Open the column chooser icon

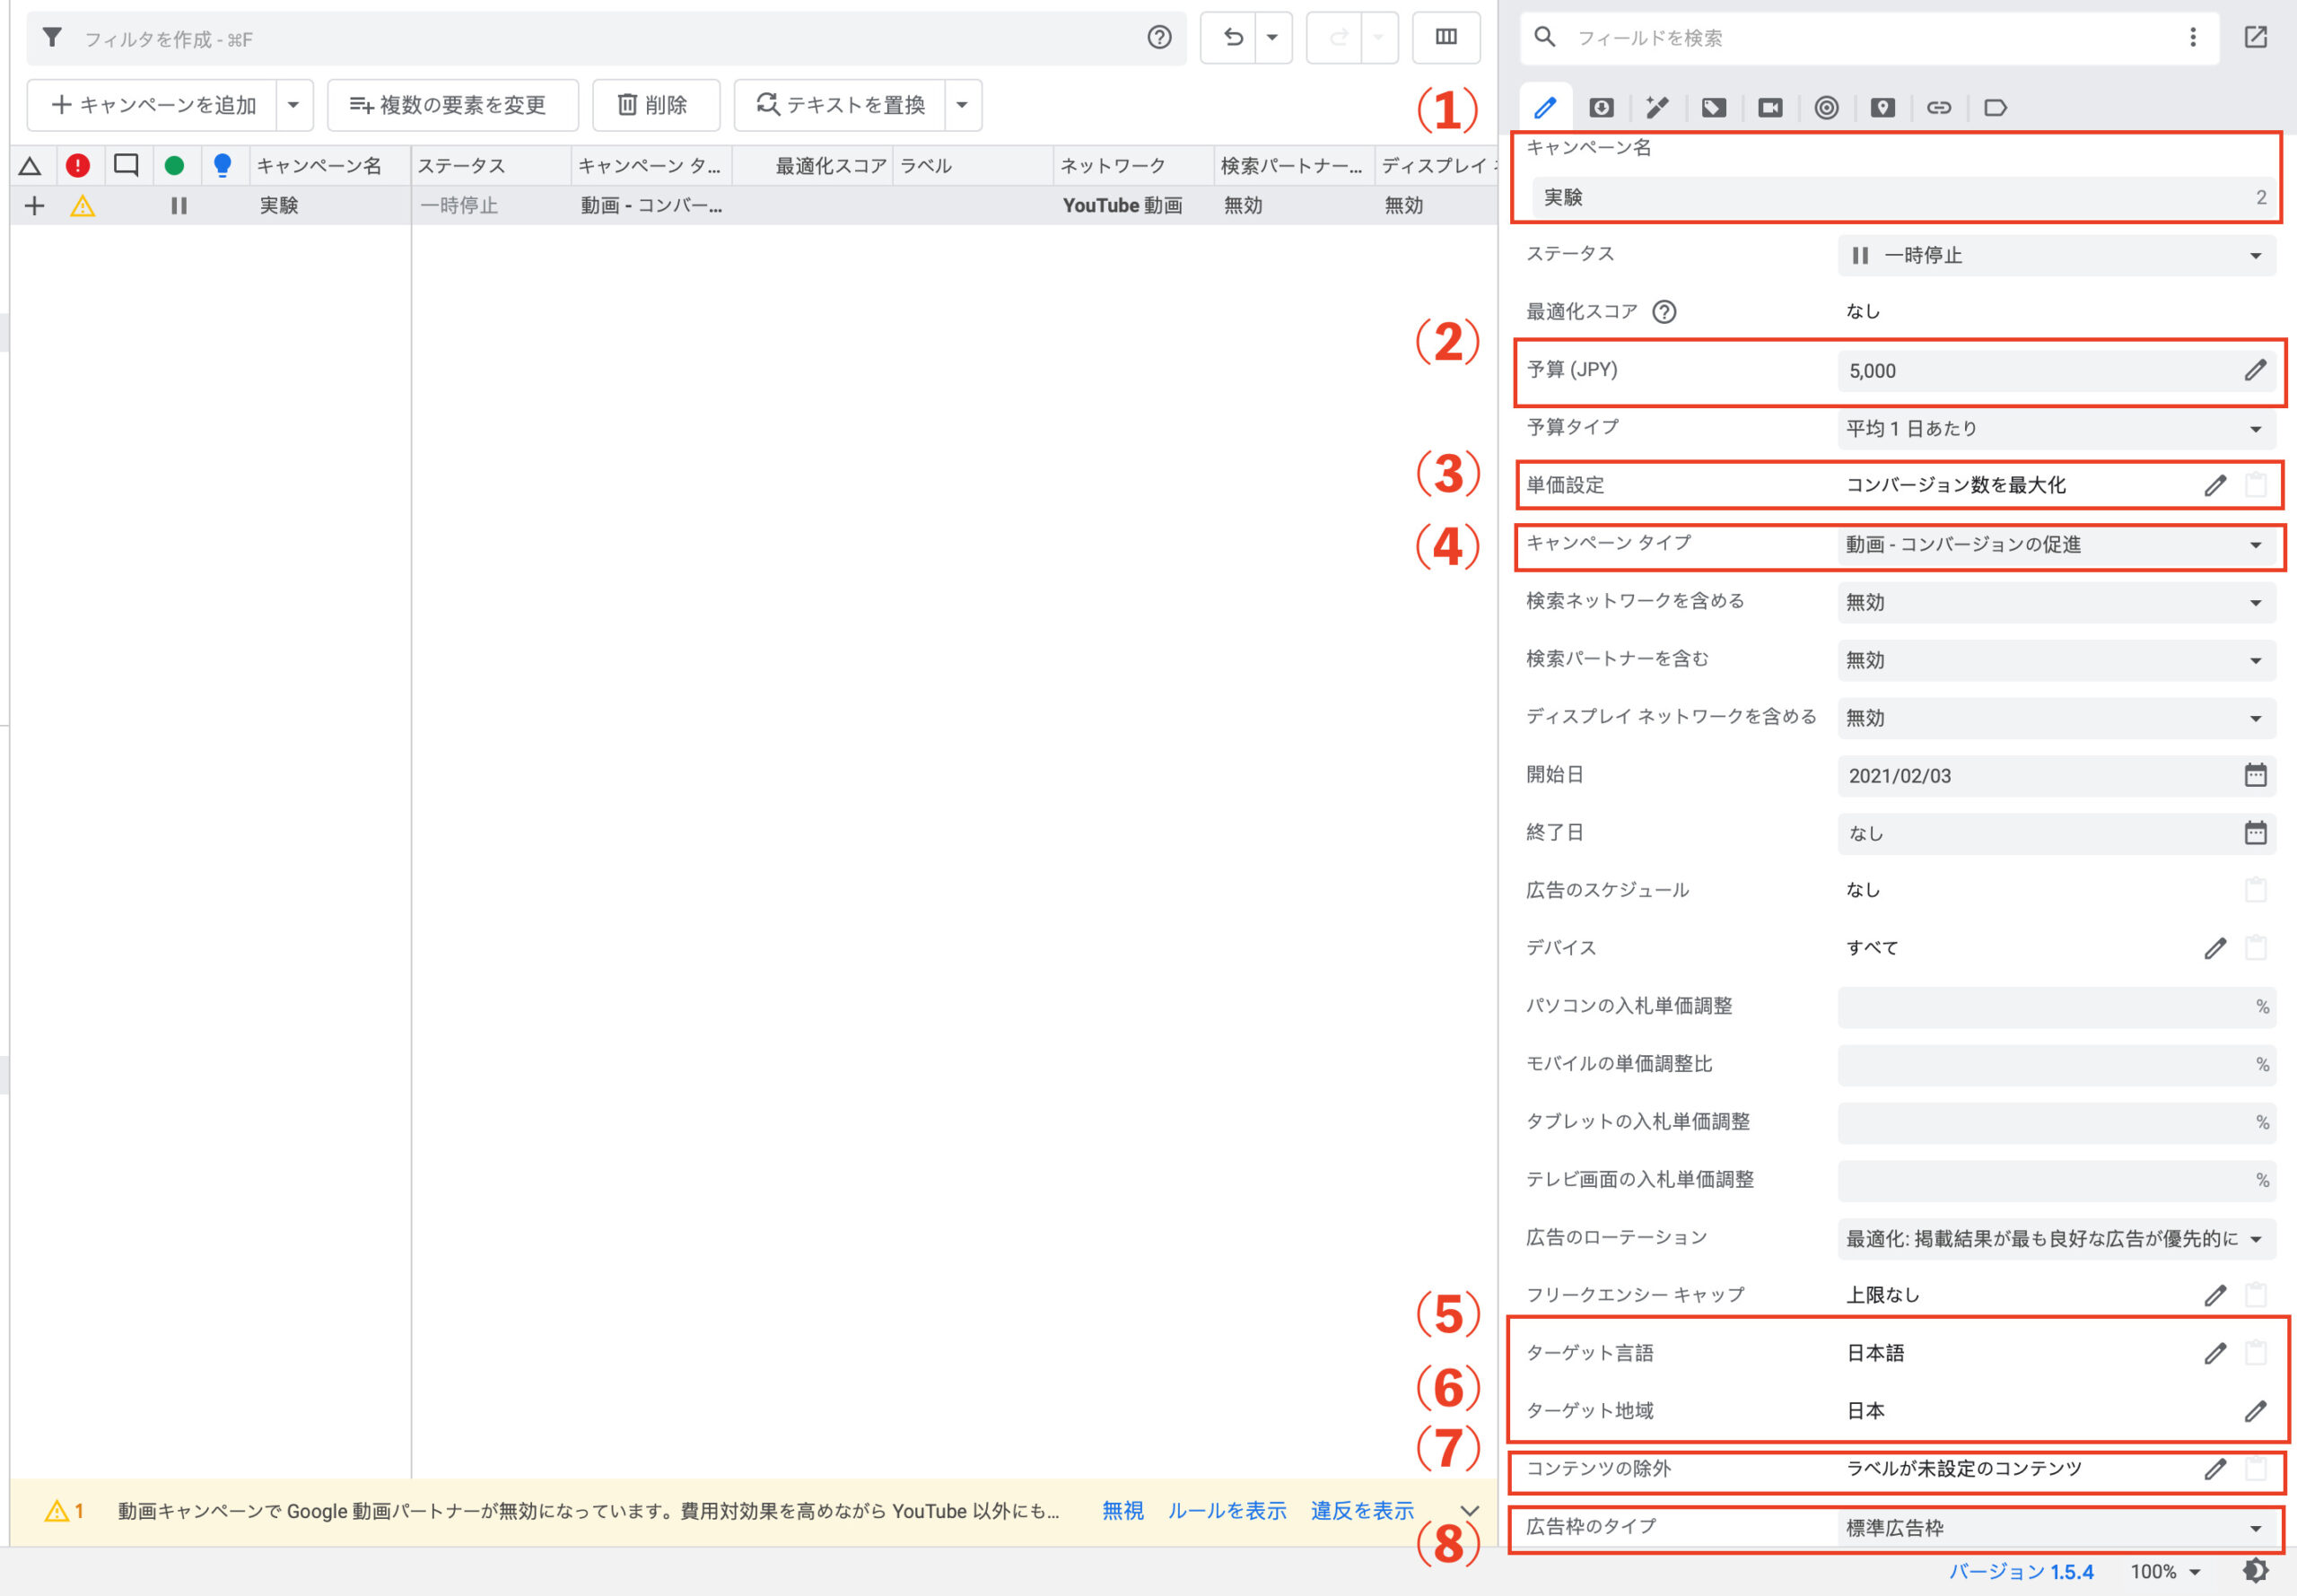pyautogui.click(x=1446, y=38)
